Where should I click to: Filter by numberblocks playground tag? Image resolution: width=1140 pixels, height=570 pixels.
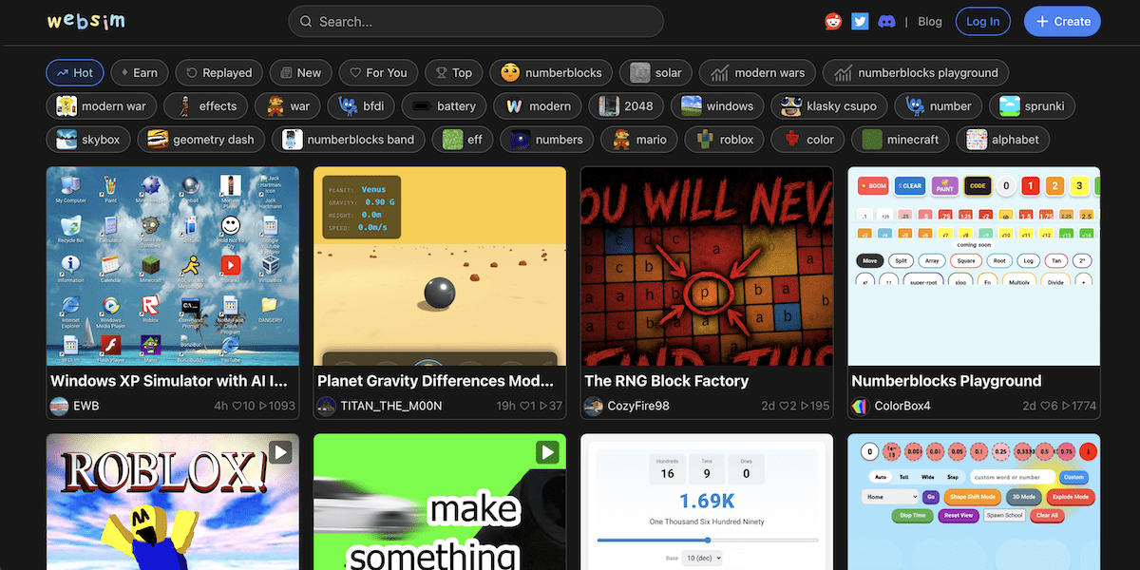coord(916,72)
